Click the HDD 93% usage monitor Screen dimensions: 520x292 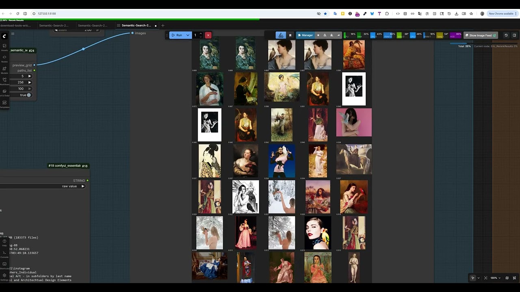coord(456,35)
